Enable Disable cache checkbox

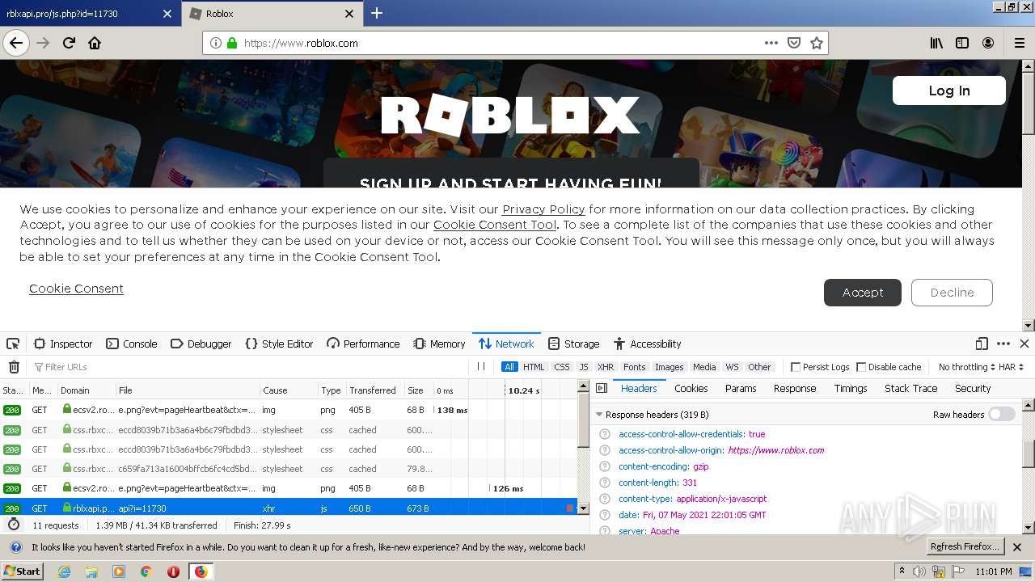(x=861, y=367)
